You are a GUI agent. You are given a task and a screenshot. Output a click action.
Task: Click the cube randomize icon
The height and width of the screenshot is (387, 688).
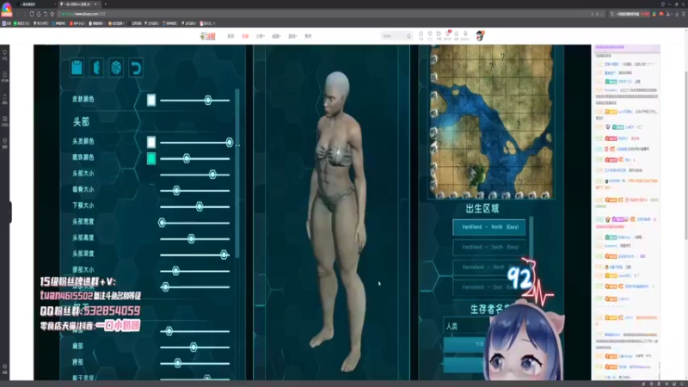point(116,68)
